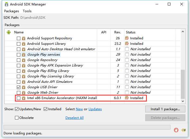This screenshot has width=190, height=139.
Task: Click the package icon beside Google Repository
Action: click(x=24, y=60)
